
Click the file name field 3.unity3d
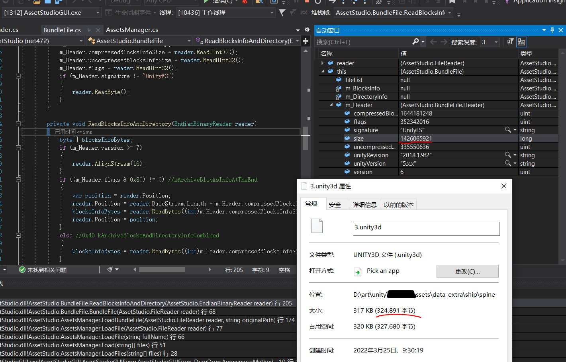point(426,229)
